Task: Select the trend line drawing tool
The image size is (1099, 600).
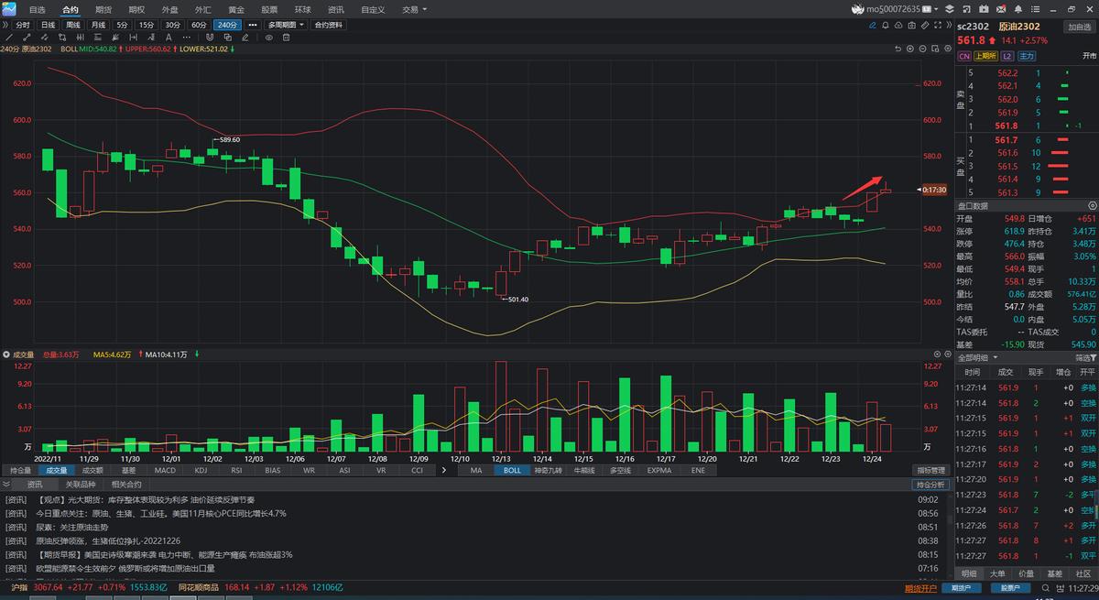Action: click(x=8, y=38)
